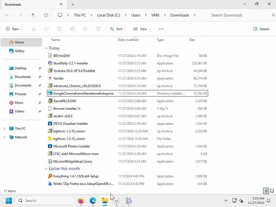The image size is (276, 207).
Task: Open Desktop in navigation pane
Action: 21,68
